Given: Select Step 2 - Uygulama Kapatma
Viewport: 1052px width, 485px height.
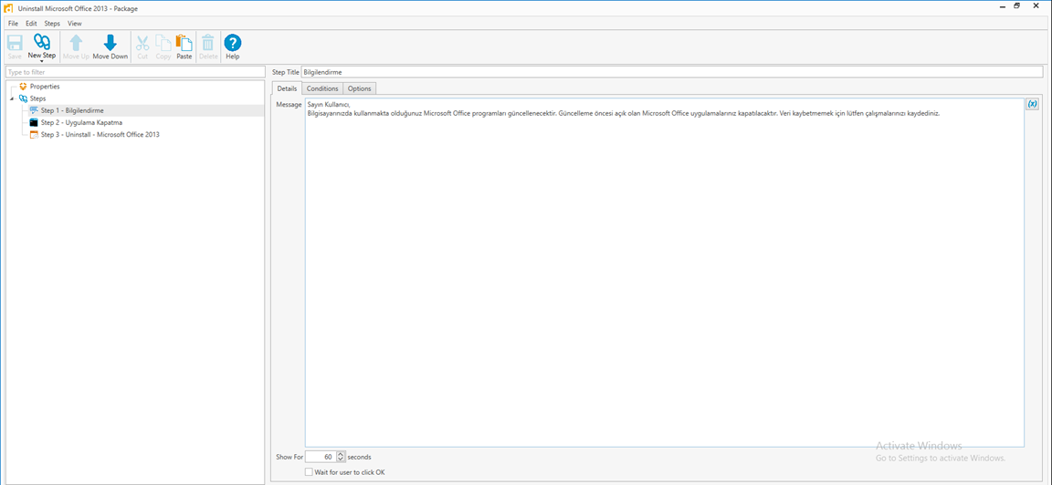Looking at the screenshot, I should coord(81,122).
